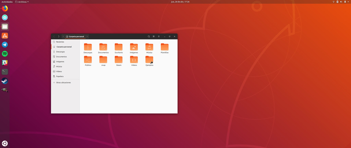Select the Ejemplos shortcut folder

pos(149,60)
